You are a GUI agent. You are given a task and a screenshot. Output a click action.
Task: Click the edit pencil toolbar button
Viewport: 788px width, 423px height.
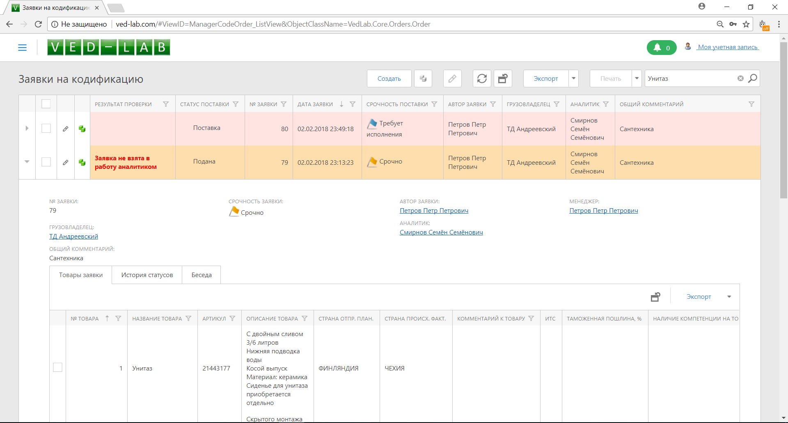[x=452, y=78]
